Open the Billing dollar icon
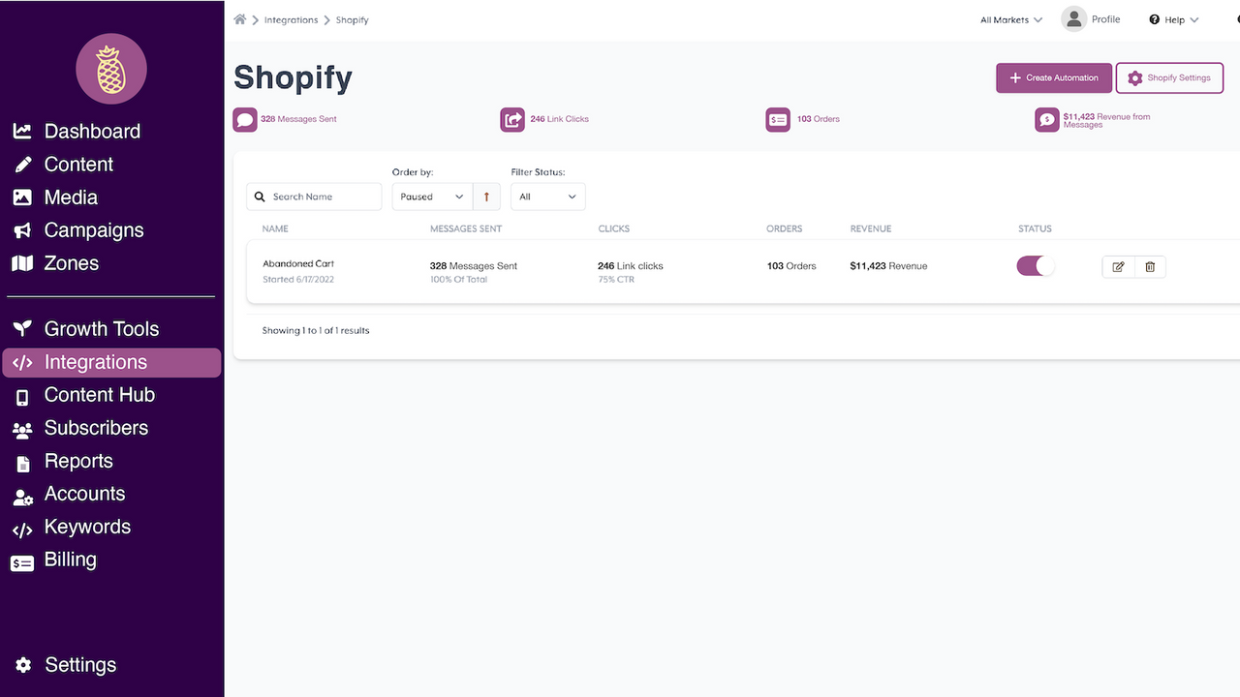This screenshot has height=697, width=1240. click(21, 560)
